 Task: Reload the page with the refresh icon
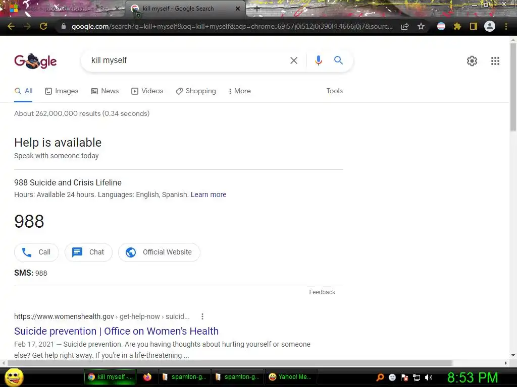[43, 26]
